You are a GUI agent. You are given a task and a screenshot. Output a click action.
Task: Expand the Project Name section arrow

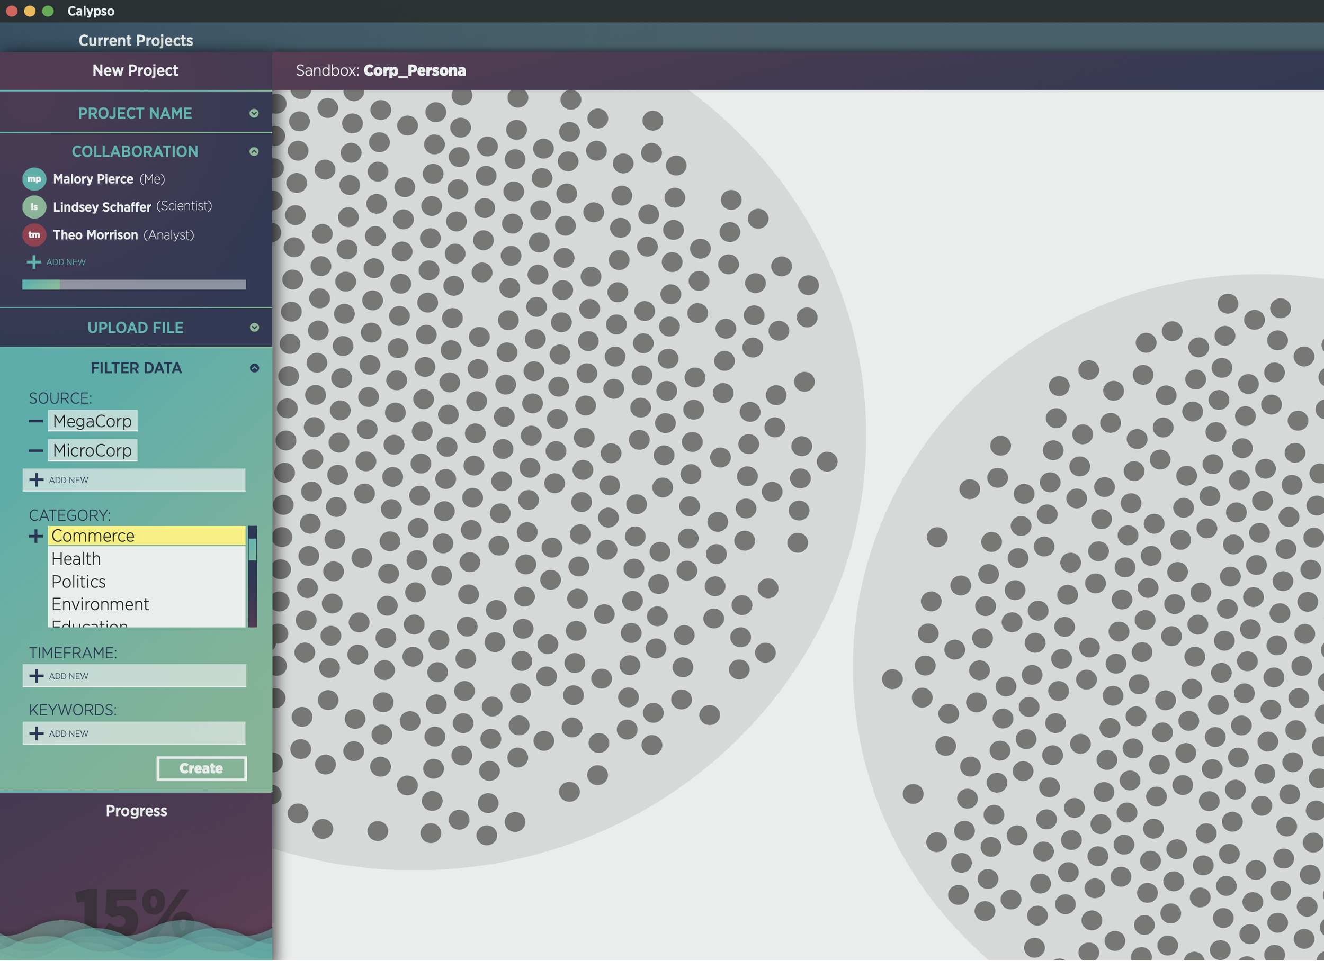(x=254, y=113)
